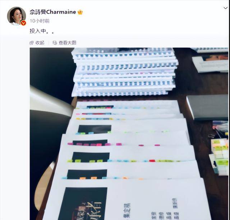Click the stack of spiral-bound scripts in photo
230x220 pixels.
[x=124, y=72]
